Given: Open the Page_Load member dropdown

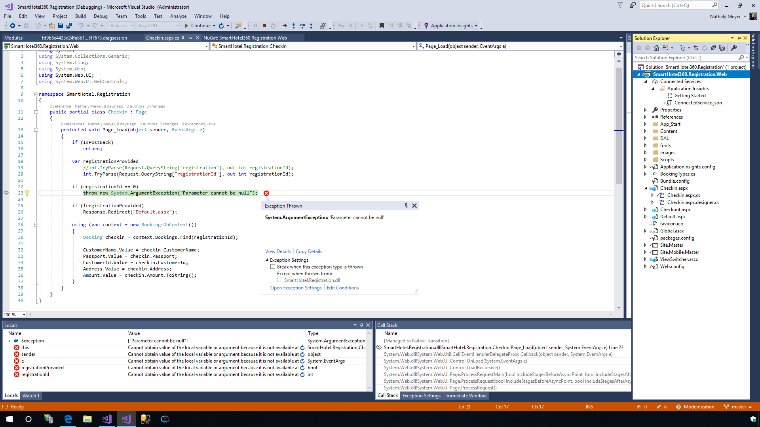Looking at the screenshot, I should point(620,46).
